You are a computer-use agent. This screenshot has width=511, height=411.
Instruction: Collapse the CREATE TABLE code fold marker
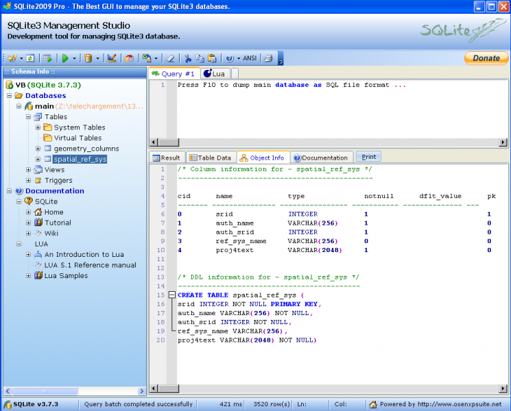pos(171,295)
